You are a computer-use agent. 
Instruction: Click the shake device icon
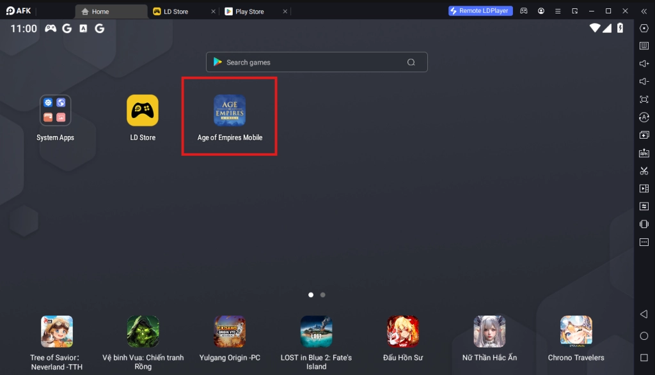coord(644,224)
